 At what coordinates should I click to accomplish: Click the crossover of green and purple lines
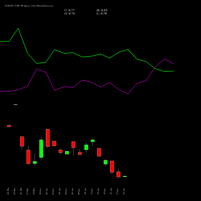155,68
